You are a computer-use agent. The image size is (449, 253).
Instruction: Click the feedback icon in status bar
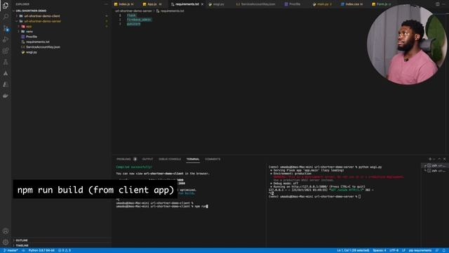tap(437, 250)
